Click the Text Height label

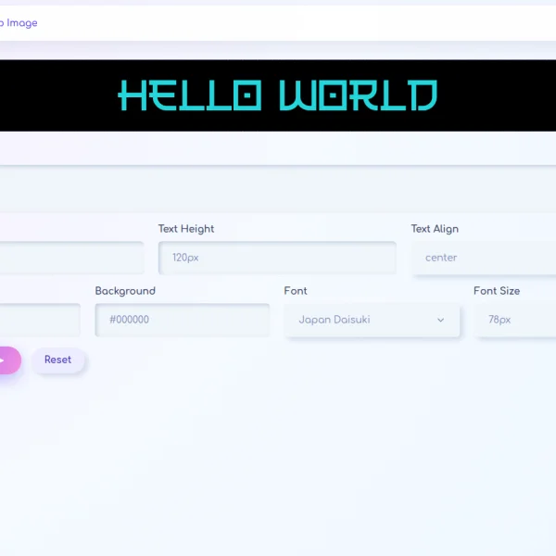[186, 229]
